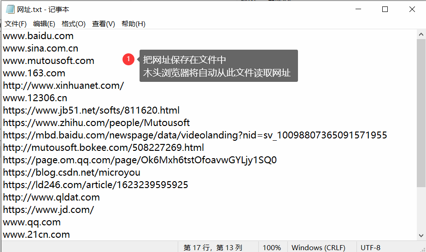Open the 文件(F) menu
The height and width of the screenshot is (252, 426).
coord(16,24)
